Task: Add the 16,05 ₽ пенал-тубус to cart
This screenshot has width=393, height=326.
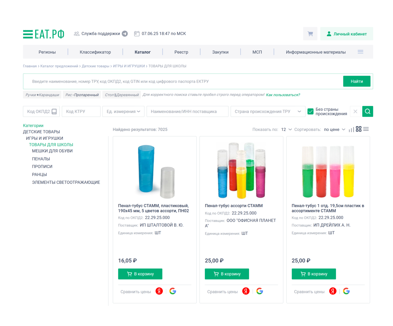Action: point(140,274)
